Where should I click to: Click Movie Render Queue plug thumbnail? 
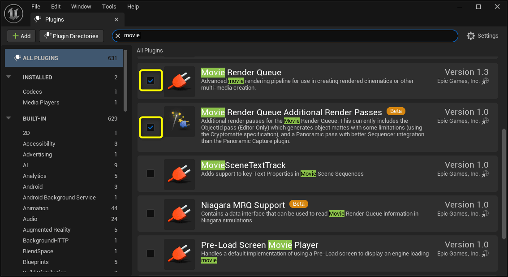click(179, 82)
